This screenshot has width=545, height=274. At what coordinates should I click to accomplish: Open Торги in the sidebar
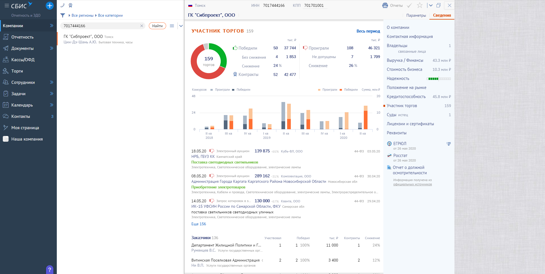[x=17, y=71]
